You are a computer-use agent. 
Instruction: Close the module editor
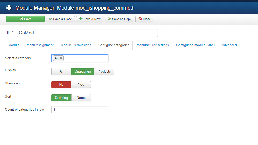click(x=144, y=19)
